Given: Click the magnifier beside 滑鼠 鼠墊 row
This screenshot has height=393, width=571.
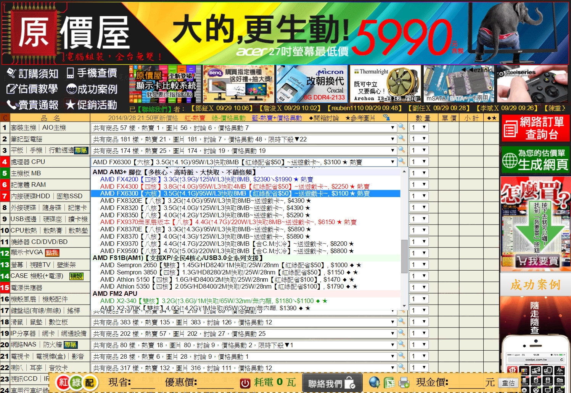Looking at the screenshot, I should click(402, 321).
